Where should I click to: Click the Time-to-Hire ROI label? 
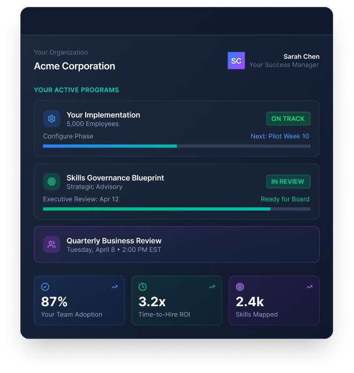click(x=164, y=314)
